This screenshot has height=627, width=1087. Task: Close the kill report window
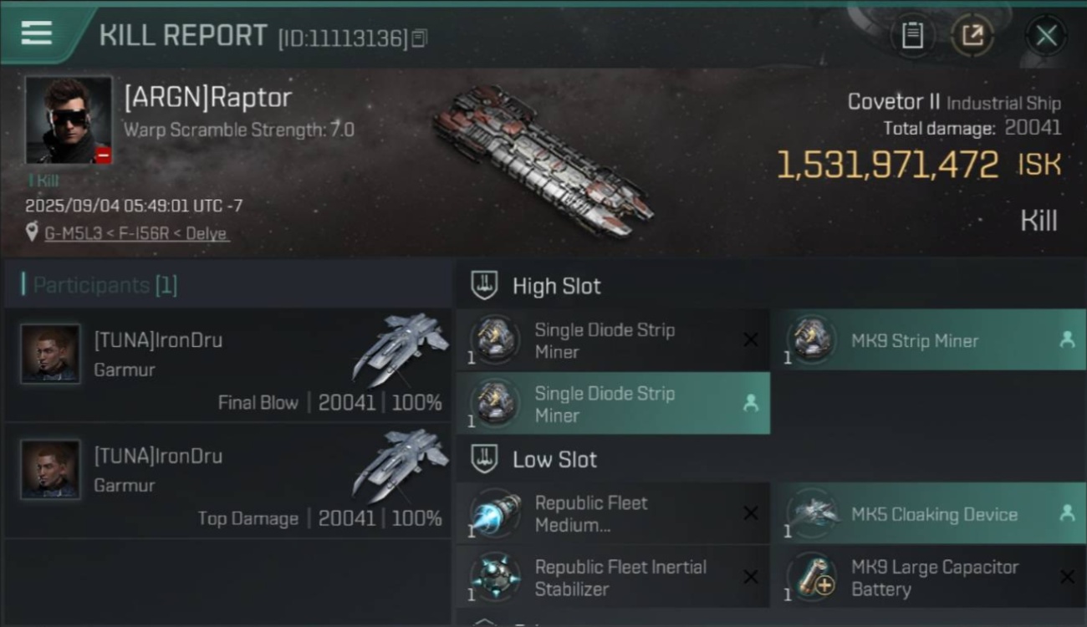(x=1046, y=36)
